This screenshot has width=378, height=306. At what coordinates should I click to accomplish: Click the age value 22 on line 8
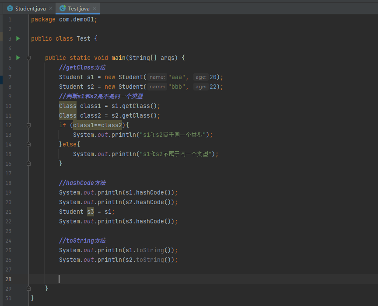click(213, 87)
